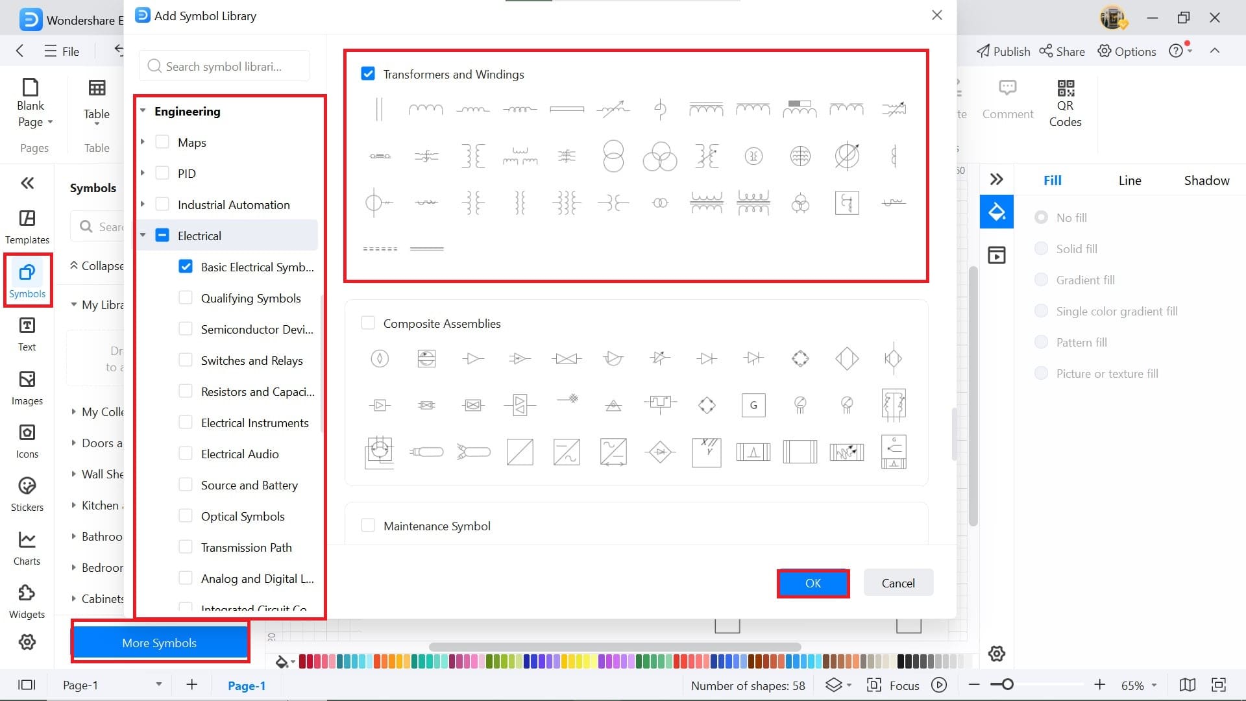
Task: Adjust the zoom slider handle
Action: [1007, 685]
